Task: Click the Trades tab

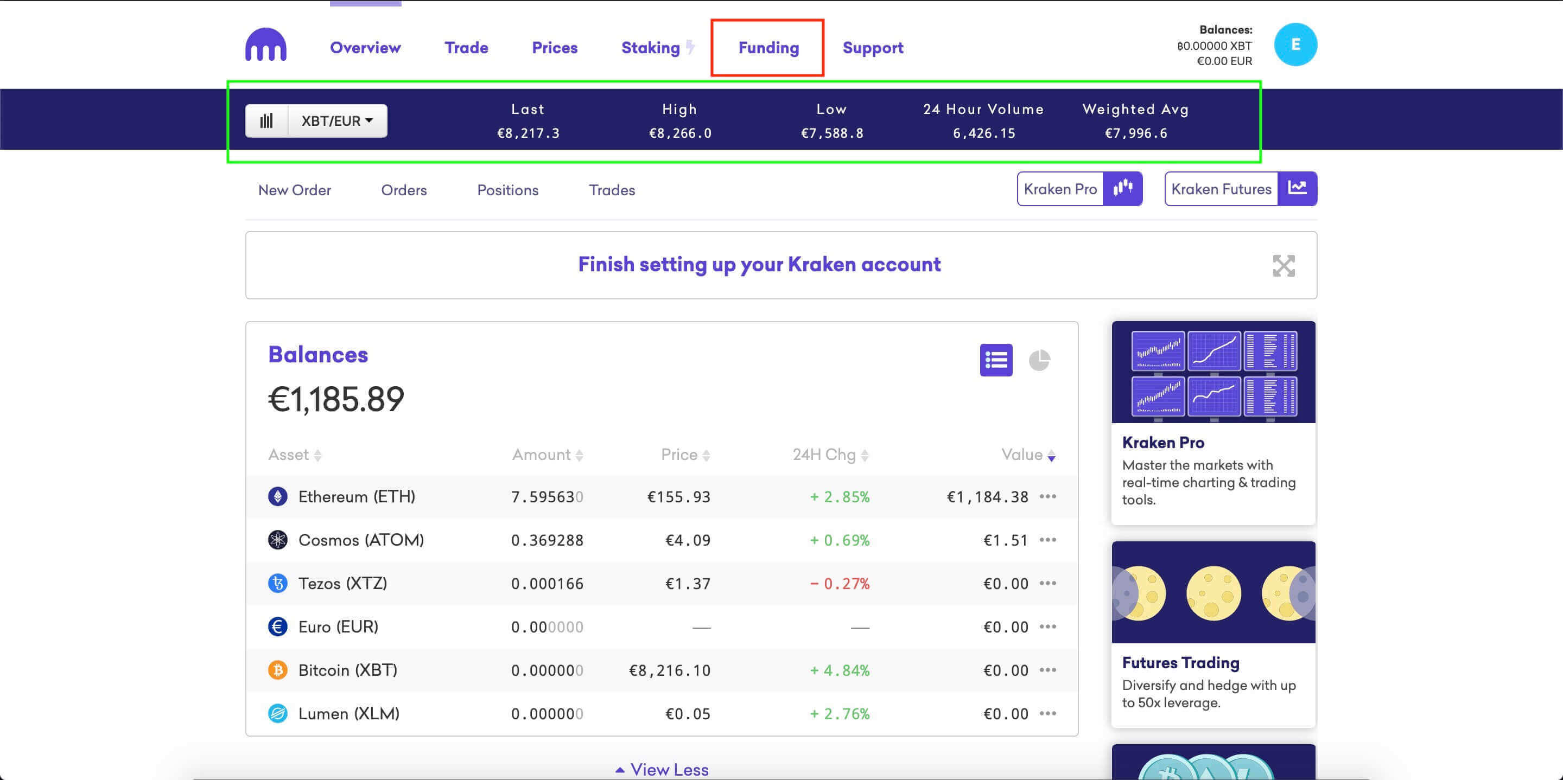Action: pyautogui.click(x=611, y=189)
